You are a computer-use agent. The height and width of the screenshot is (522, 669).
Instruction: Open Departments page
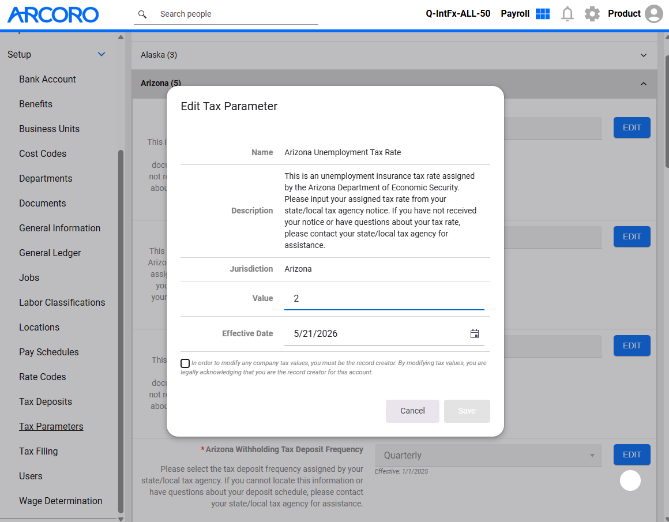[x=46, y=178]
